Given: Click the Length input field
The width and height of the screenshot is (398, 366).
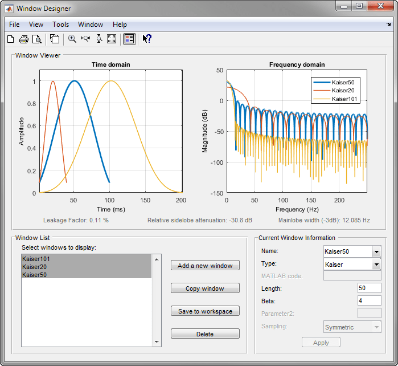Looking at the screenshot, I should click(x=369, y=288).
